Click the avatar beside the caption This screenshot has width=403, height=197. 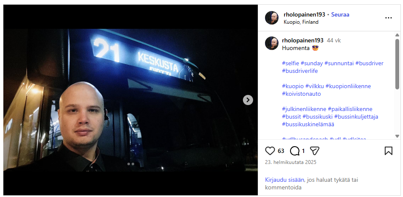272,43
